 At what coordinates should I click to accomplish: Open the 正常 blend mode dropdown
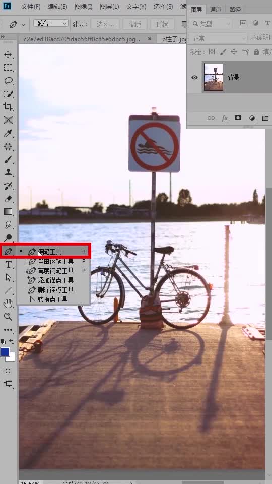(x=218, y=38)
